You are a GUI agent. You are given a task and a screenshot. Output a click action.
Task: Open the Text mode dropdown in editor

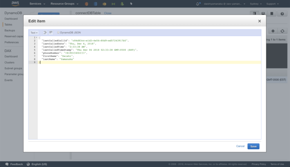pos(34,33)
